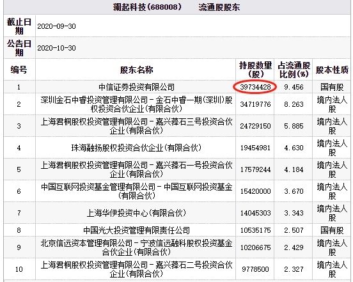Click the percentage 5.885
This screenshot has height=282, width=353.
(294, 126)
